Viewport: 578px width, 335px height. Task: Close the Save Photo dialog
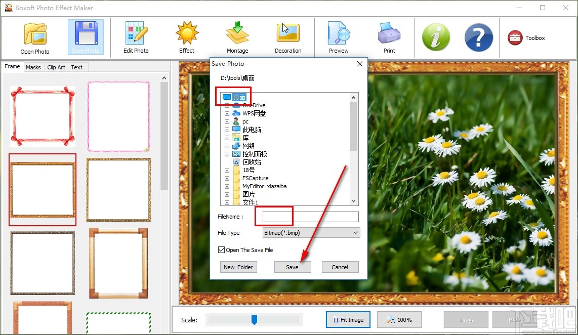(360, 64)
